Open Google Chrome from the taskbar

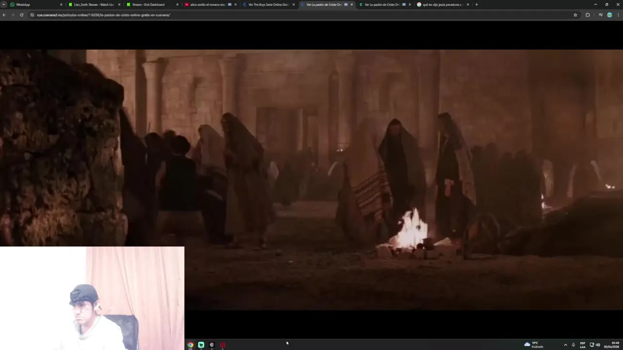pos(190,345)
